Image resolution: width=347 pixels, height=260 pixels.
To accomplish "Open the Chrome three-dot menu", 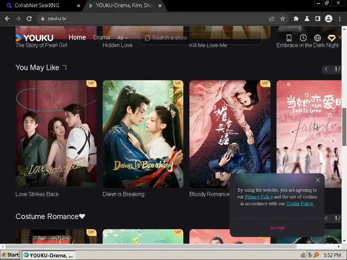I will [340, 19].
